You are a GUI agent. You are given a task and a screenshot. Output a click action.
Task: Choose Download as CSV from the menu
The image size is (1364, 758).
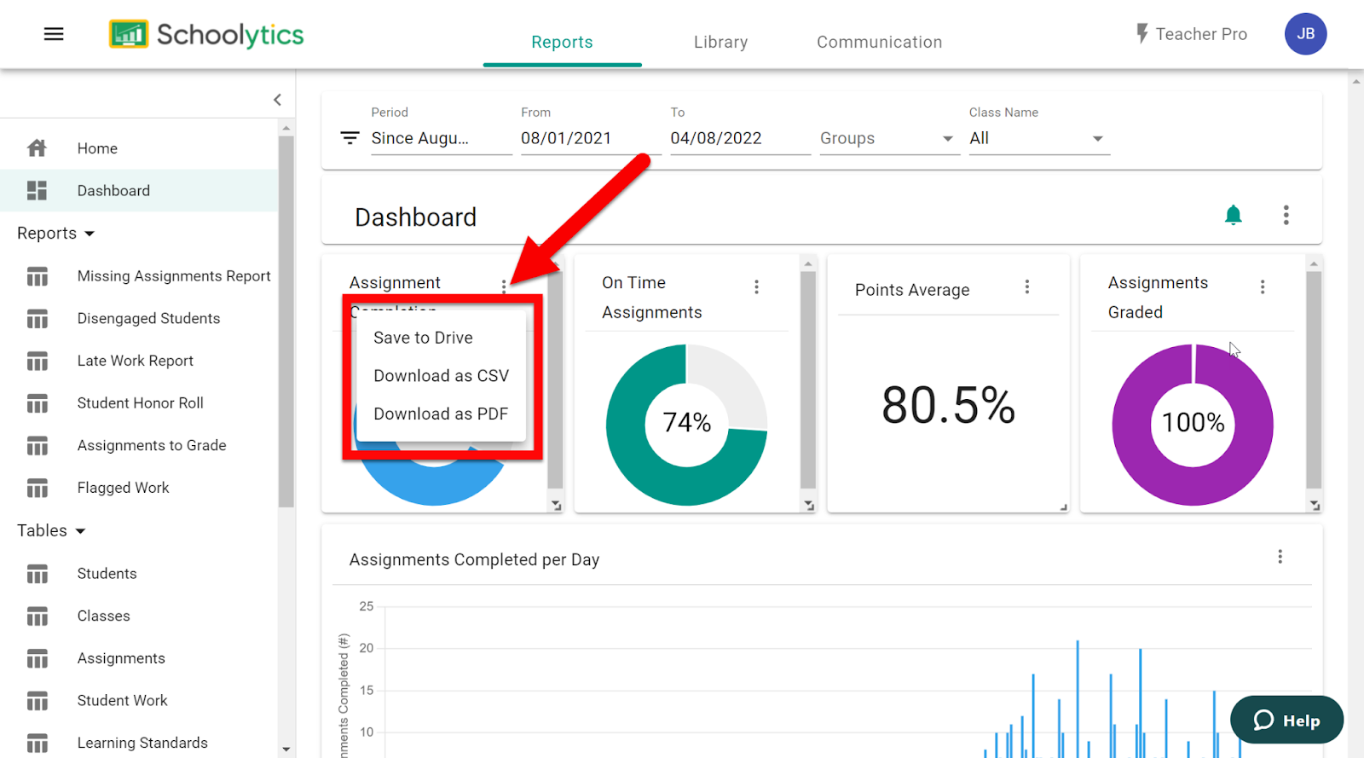click(441, 376)
